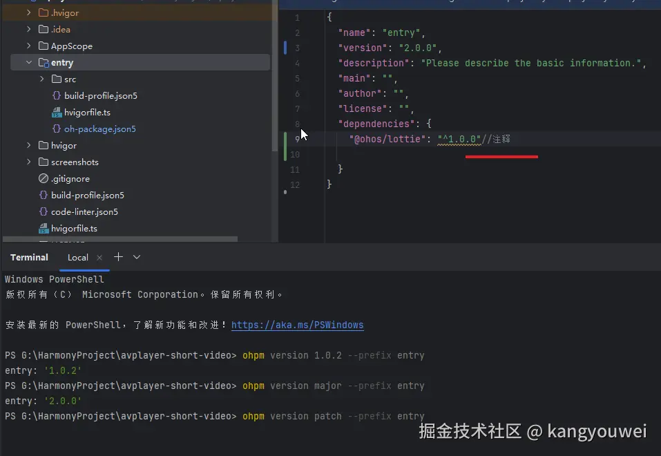Click the project tree horizontal scrollbar
This screenshot has height=456, width=661.
point(120,239)
